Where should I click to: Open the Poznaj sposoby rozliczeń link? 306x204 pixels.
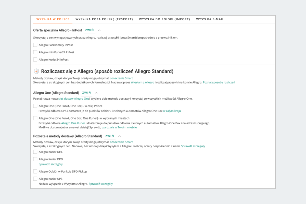pos(219,82)
